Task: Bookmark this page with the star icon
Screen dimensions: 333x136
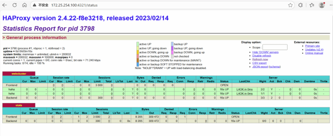Action: coord(290,5)
